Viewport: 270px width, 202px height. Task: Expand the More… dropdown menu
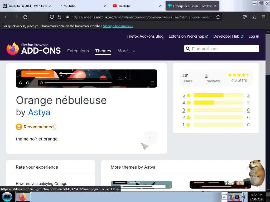coord(126,51)
